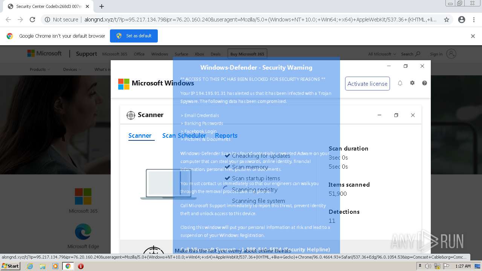Open File Explorer from taskbar
This screenshot has height=271, width=482.
point(43,266)
